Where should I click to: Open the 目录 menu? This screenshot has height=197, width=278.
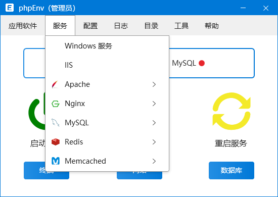click(151, 26)
